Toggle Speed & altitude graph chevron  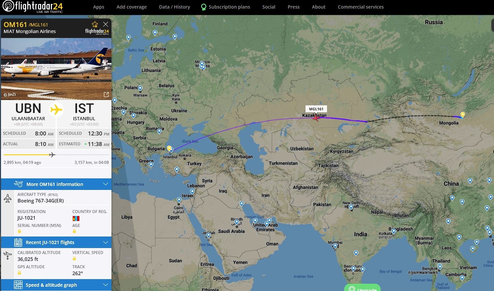(x=105, y=285)
